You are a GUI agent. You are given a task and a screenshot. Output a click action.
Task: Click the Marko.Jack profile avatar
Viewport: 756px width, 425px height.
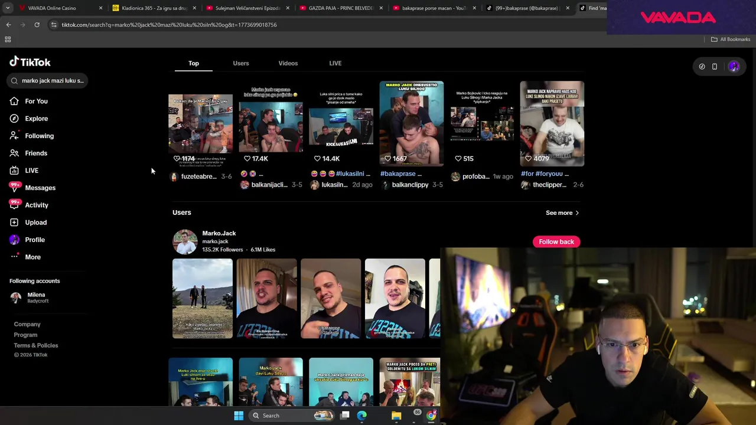185,241
